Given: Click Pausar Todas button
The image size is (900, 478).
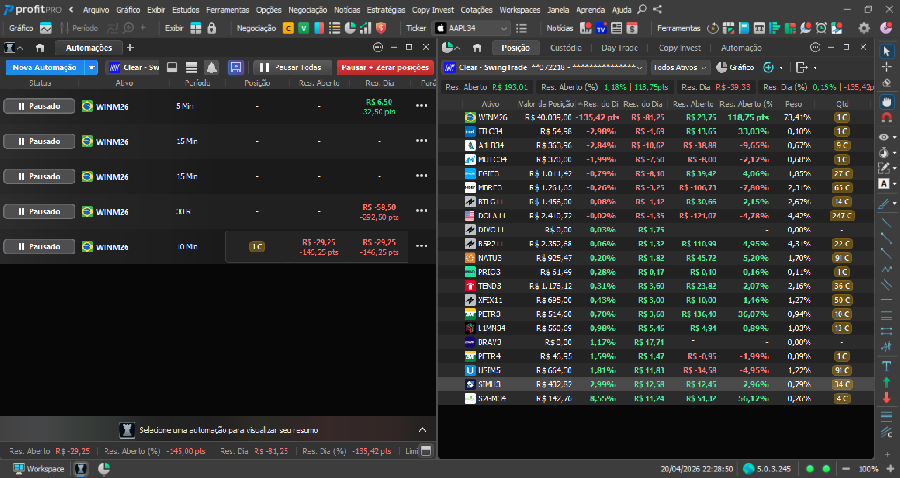Looking at the screenshot, I should pos(292,67).
